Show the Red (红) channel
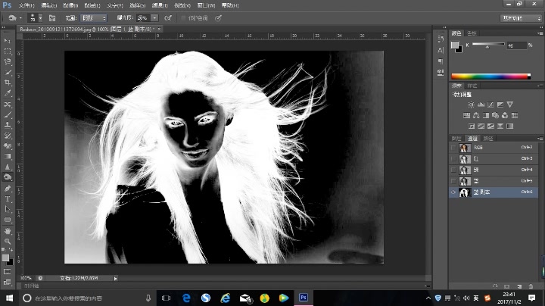545x306 pixels. (x=453, y=159)
